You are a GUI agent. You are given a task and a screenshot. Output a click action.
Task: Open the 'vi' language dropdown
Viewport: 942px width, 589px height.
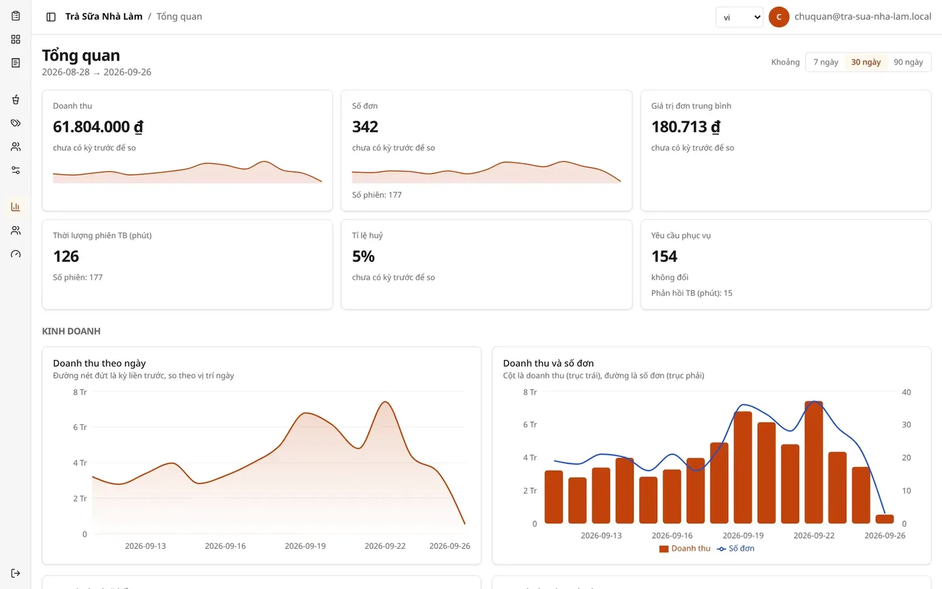tap(739, 17)
